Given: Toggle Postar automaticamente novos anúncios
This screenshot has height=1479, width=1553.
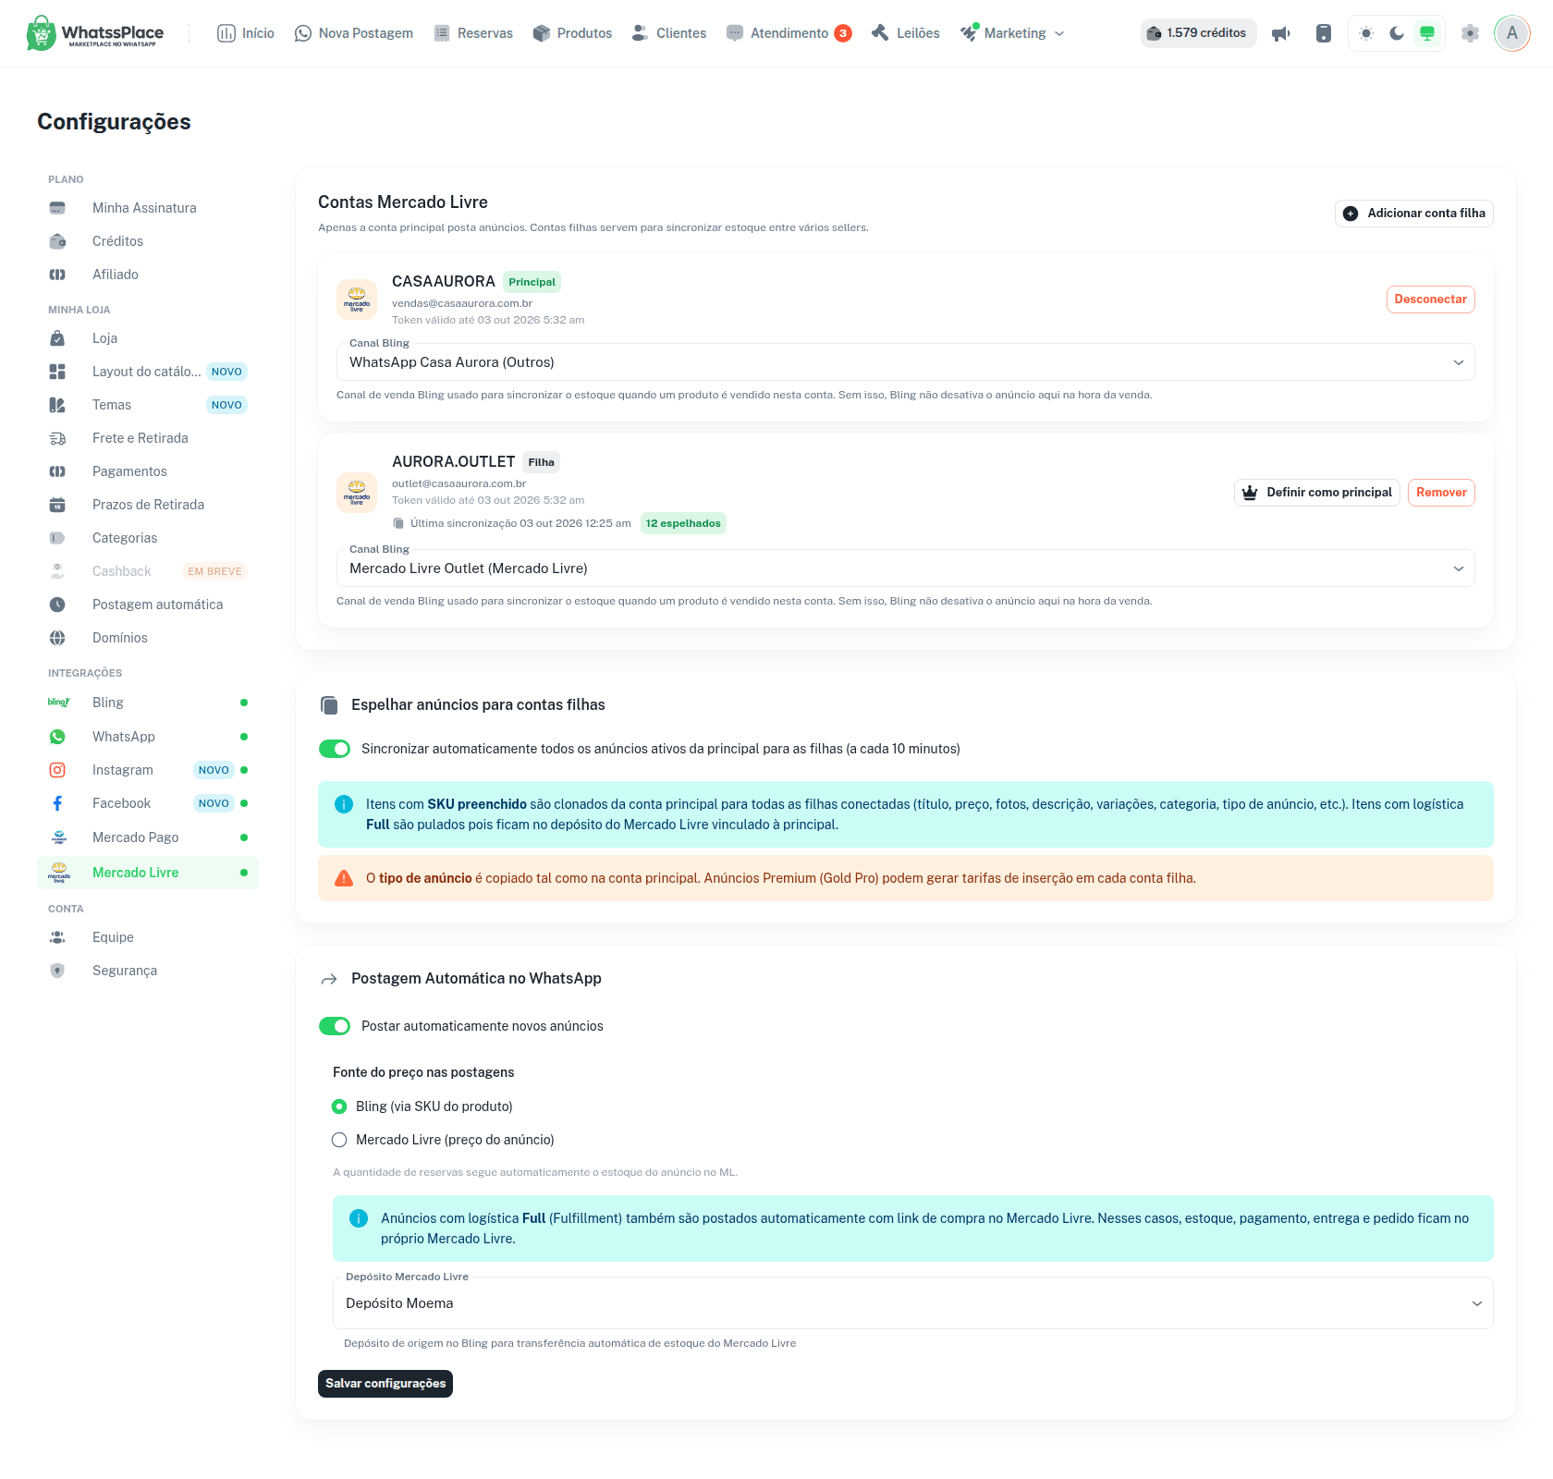Looking at the screenshot, I should [x=335, y=1026].
